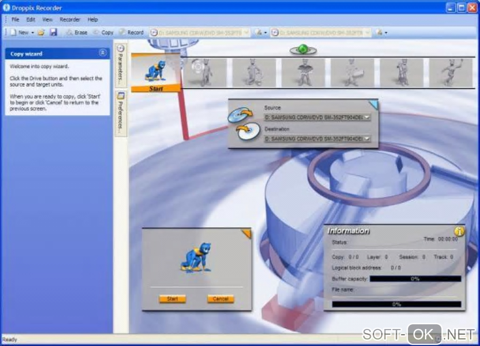Click the dark mascot step thumbnail under the orb
This screenshot has height=346, width=480.
coord(304,73)
